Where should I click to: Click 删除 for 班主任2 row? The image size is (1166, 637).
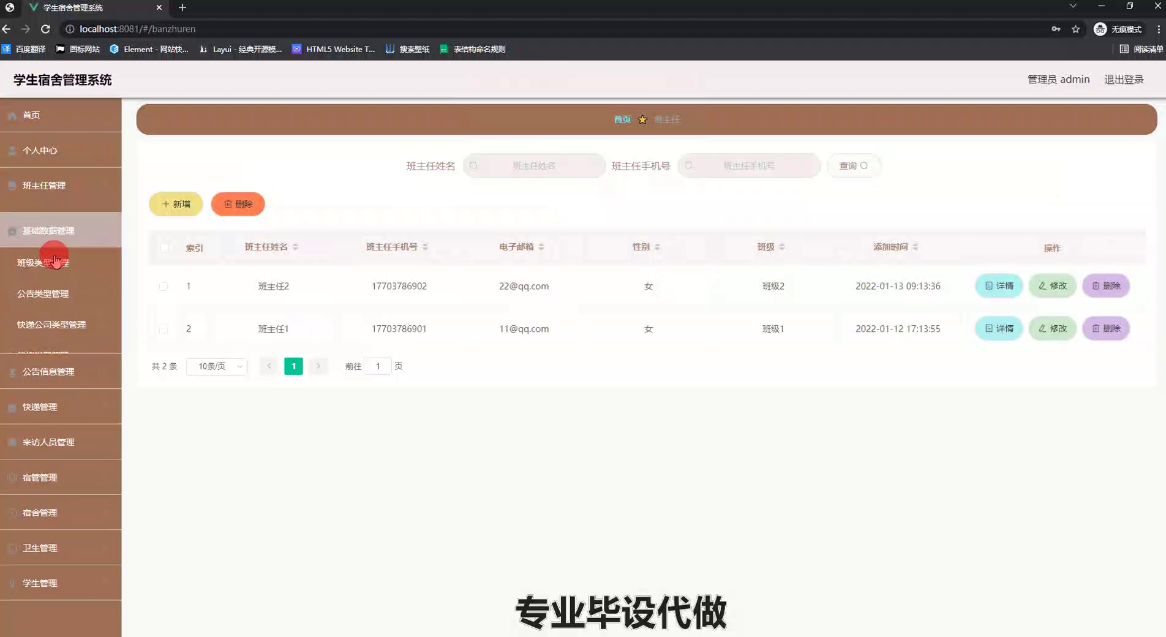pos(1106,285)
